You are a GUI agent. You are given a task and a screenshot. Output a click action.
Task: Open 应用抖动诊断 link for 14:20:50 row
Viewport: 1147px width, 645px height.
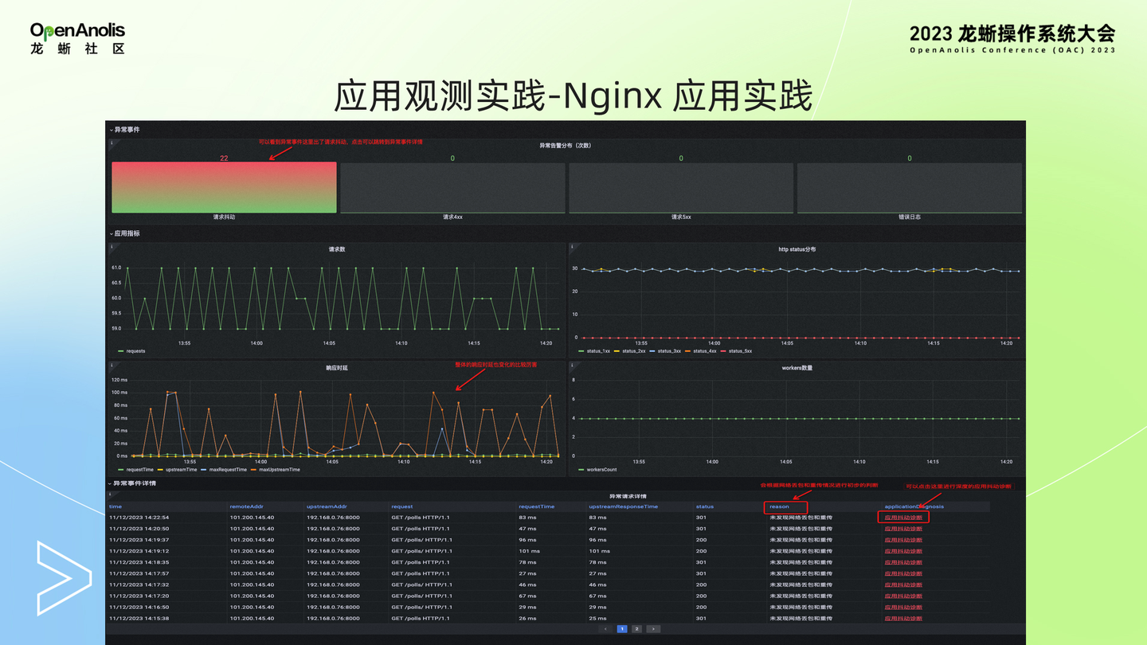pos(903,529)
